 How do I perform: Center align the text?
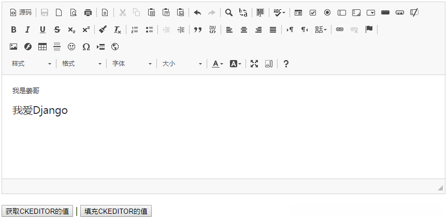(244, 30)
